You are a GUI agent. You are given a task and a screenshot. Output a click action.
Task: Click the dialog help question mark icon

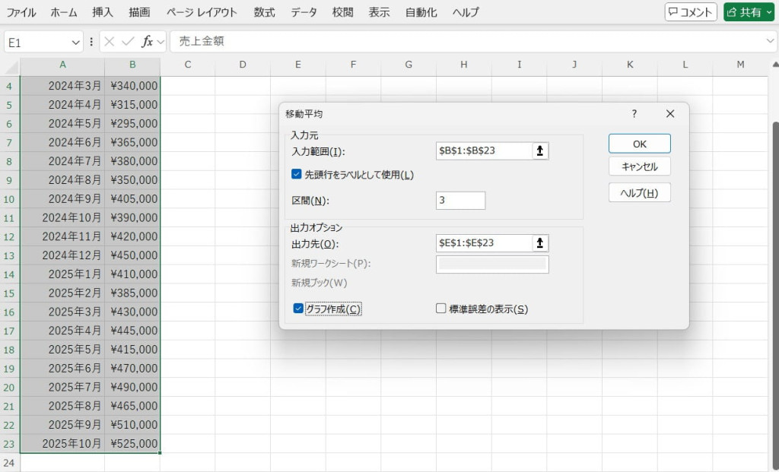634,113
